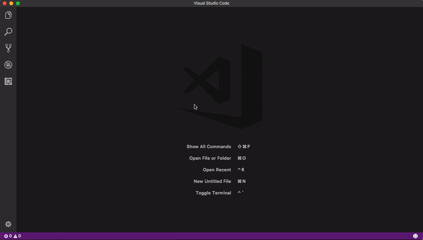This screenshot has width=423, height=240.
Task: Click the ⌃R shortcut hint
Action: [x=241, y=170]
